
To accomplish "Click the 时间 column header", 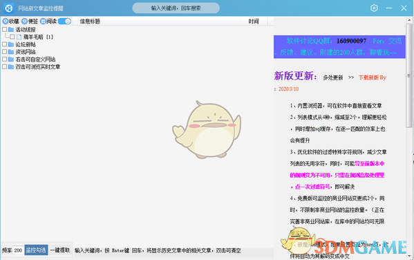I will (x=254, y=21).
